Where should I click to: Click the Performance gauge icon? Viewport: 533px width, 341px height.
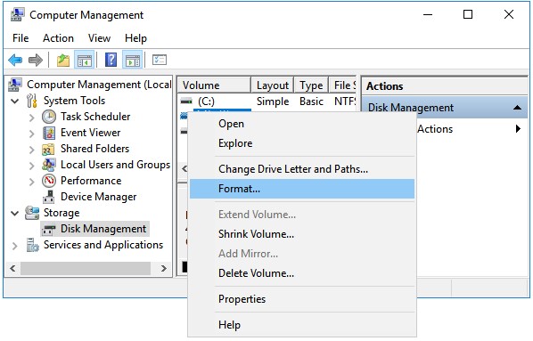coord(49,181)
